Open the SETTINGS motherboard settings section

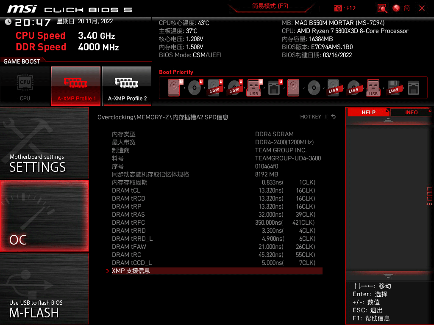coord(44,143)
